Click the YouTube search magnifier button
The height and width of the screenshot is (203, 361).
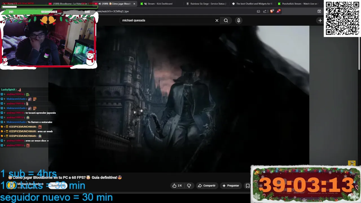click(x=226, y=20)
